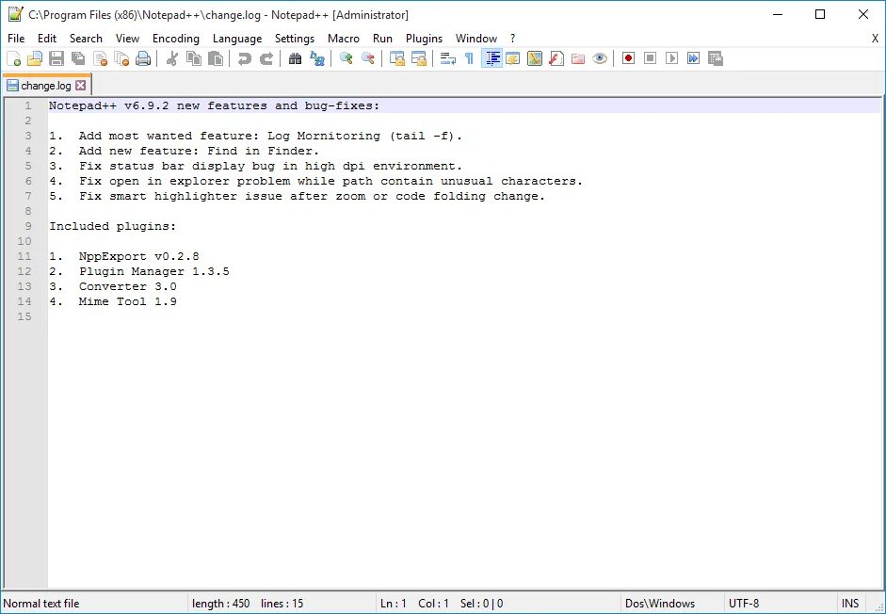Open the Run menu
The height and width of the screenshot is (614, 886).
(x=382, y=39)
